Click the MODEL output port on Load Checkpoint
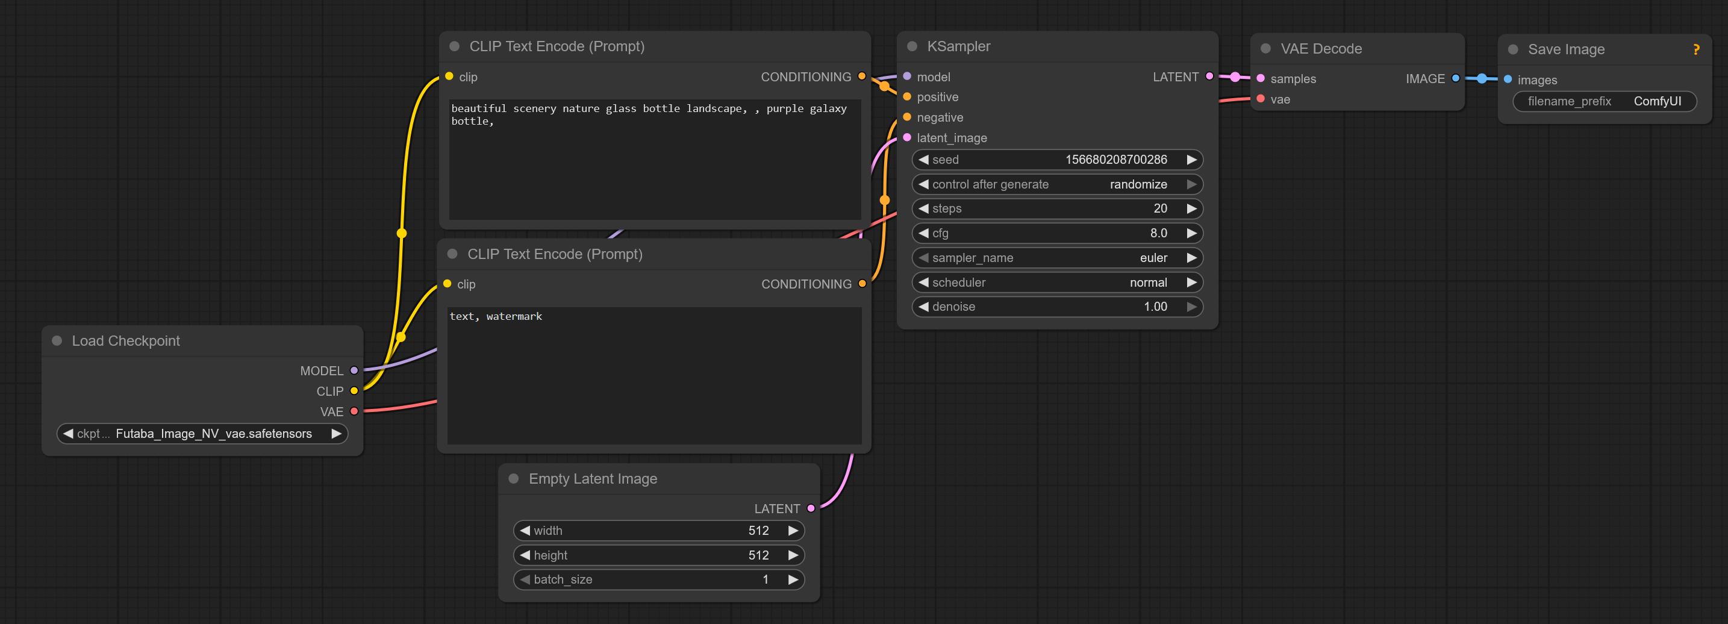Image resolution: width=1728 pixels, height=624 pixels. coord(354,370)
